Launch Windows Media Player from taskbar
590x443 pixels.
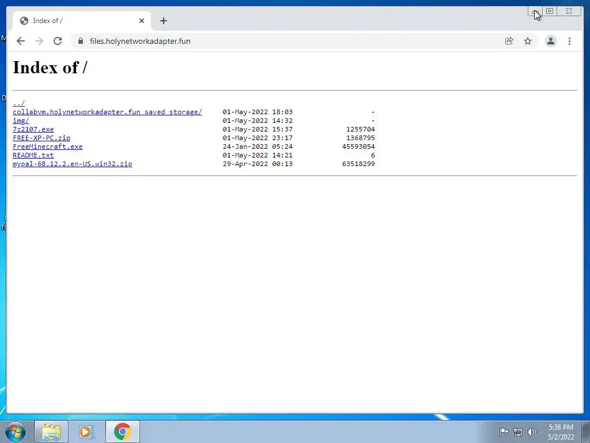click(x=86, y=431)
